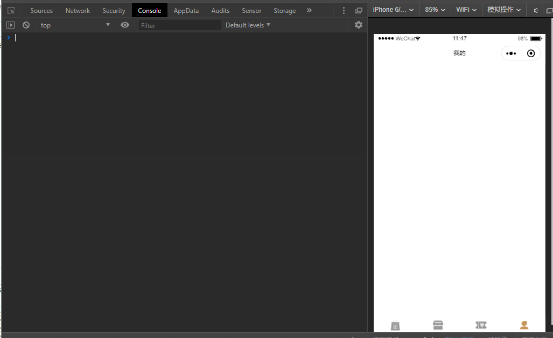Toggle the console sidebar panel
The image size is (553, 338).
[11, 25]
